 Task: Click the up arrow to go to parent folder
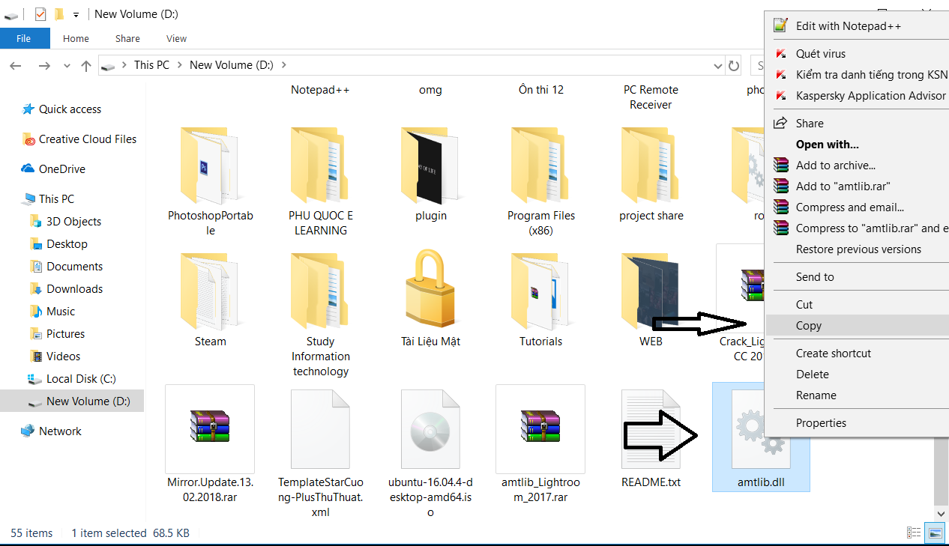(86, 66)
